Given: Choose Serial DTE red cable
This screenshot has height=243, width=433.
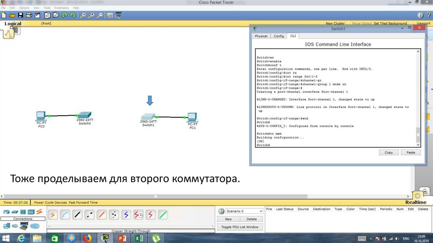Looking at the screenshot, I should tap(151, 215).
